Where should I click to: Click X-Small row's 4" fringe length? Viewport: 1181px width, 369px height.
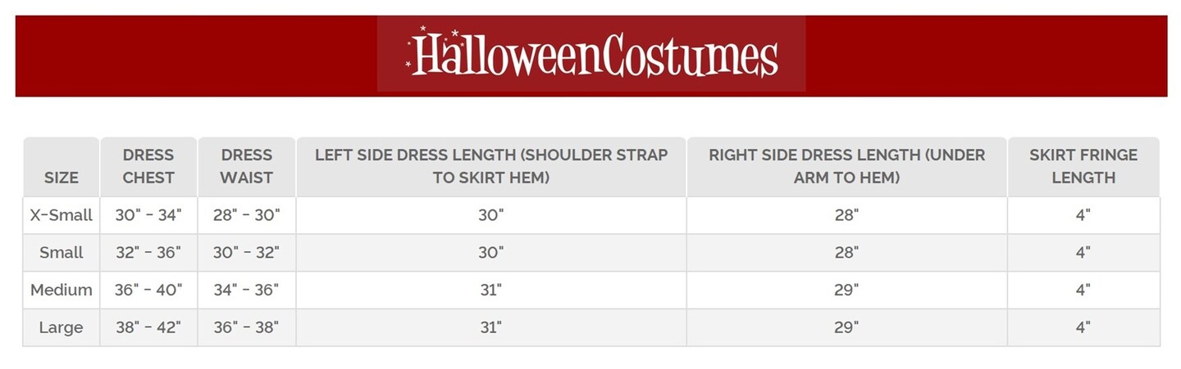coord(1083,215)
